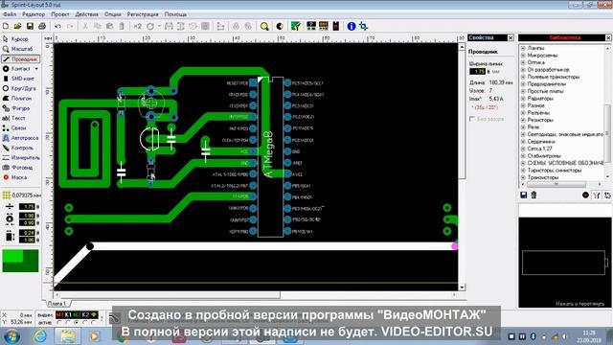The height and width of the screenshot is (345, 613).
Task: Close the Свойства properties panel
Action: 511,37
